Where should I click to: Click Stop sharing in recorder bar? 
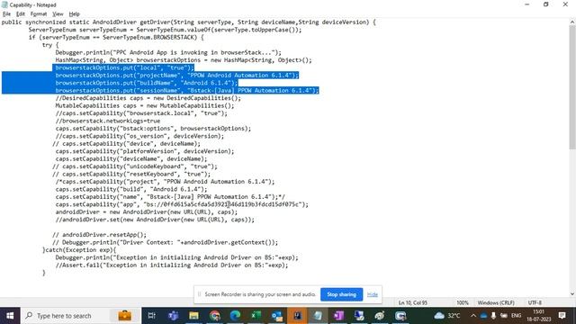(x=341, y=294)
